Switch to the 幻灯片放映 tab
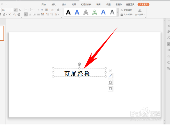170x125 pixels. (86, 4)
